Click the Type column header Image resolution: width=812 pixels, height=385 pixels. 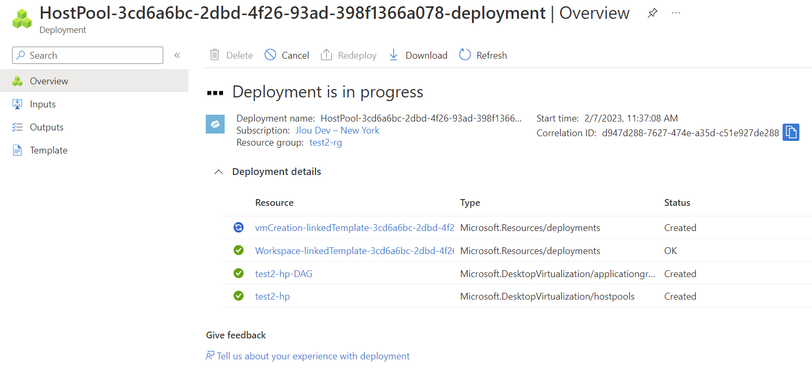click(470, 203)
